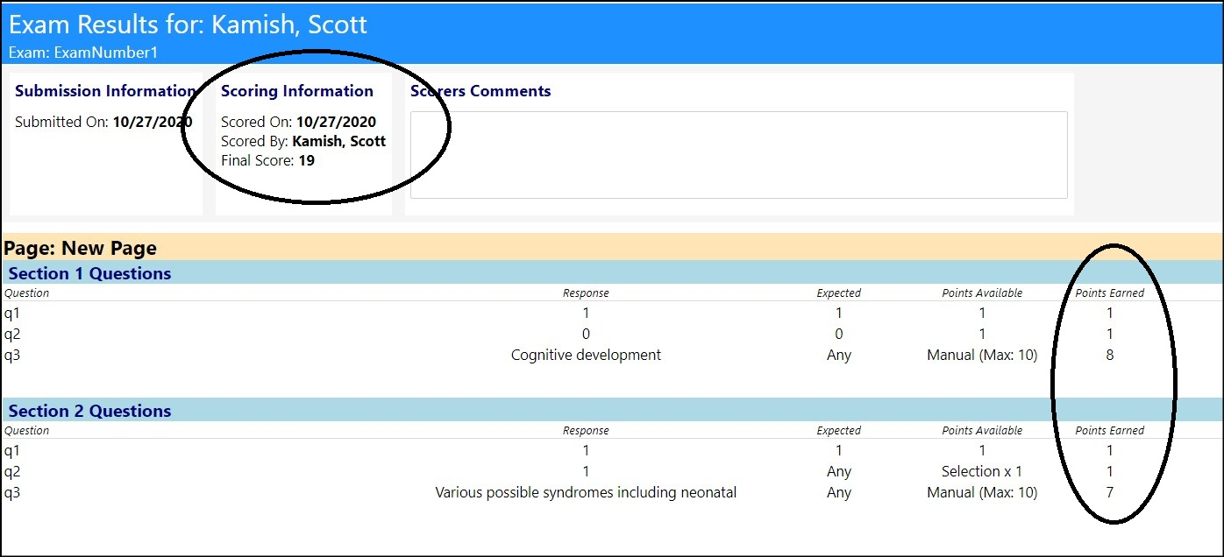Viewport: 1224px width, 557px height.
Task: Click Section 1 'Expected' column header
Action: pos(839,293)
